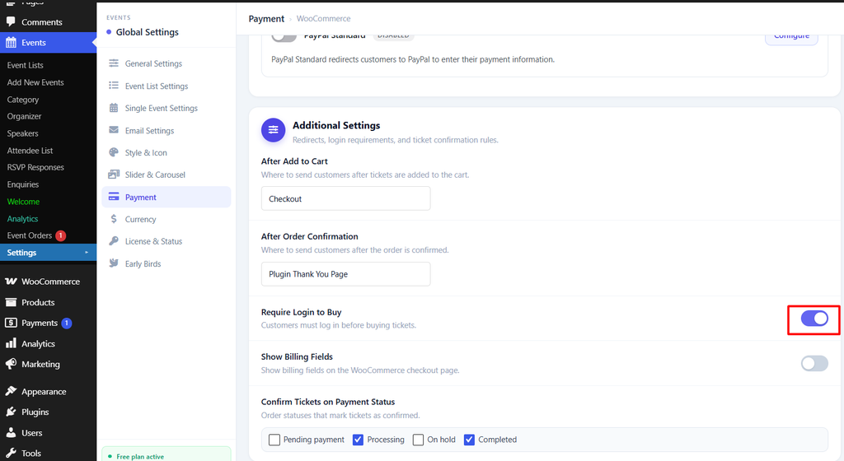Check the Pending payment checkbox

tap(274, 440)
